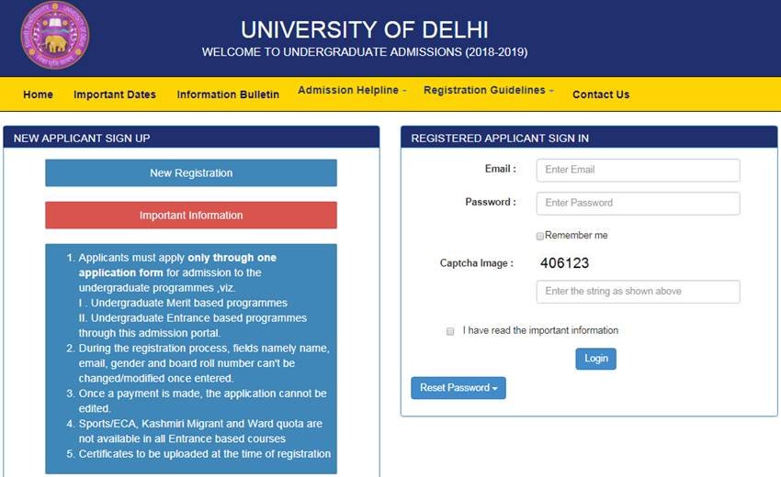Check I have read important information

450,331
